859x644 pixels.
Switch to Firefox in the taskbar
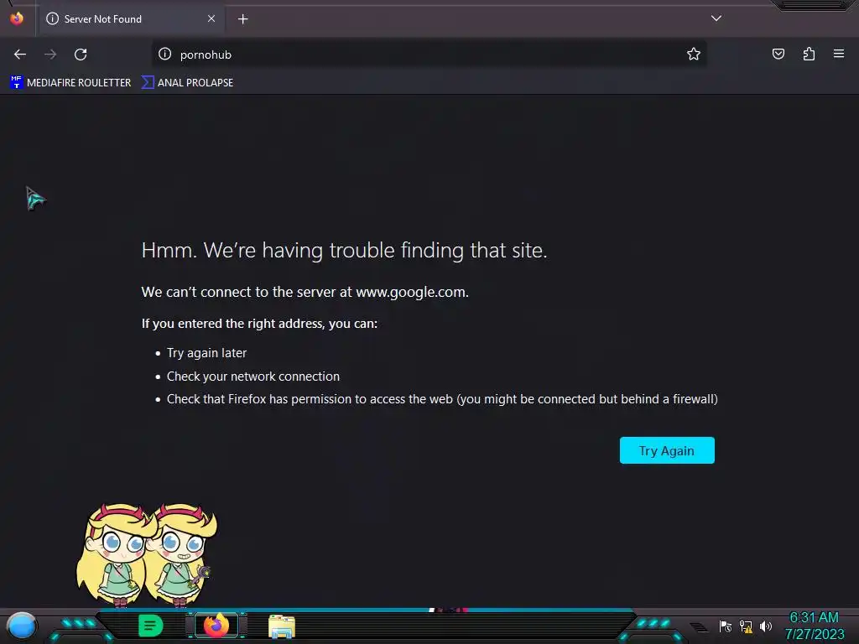click(x=216, y=626)
